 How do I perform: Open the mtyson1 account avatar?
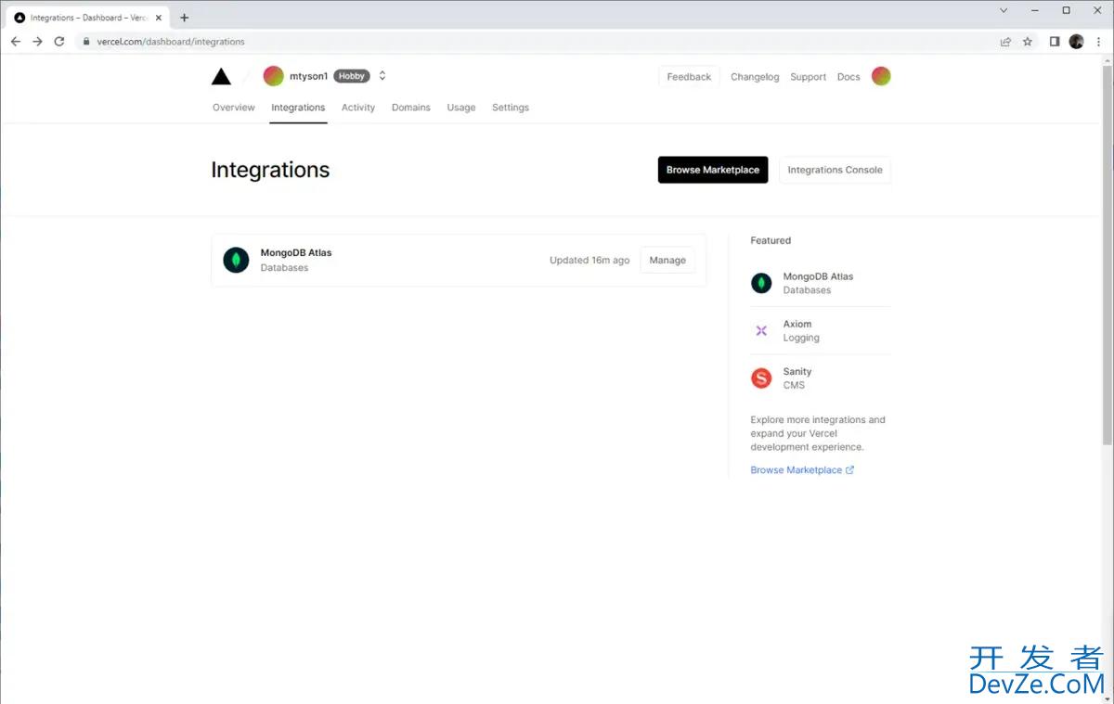tap(273, 76)
